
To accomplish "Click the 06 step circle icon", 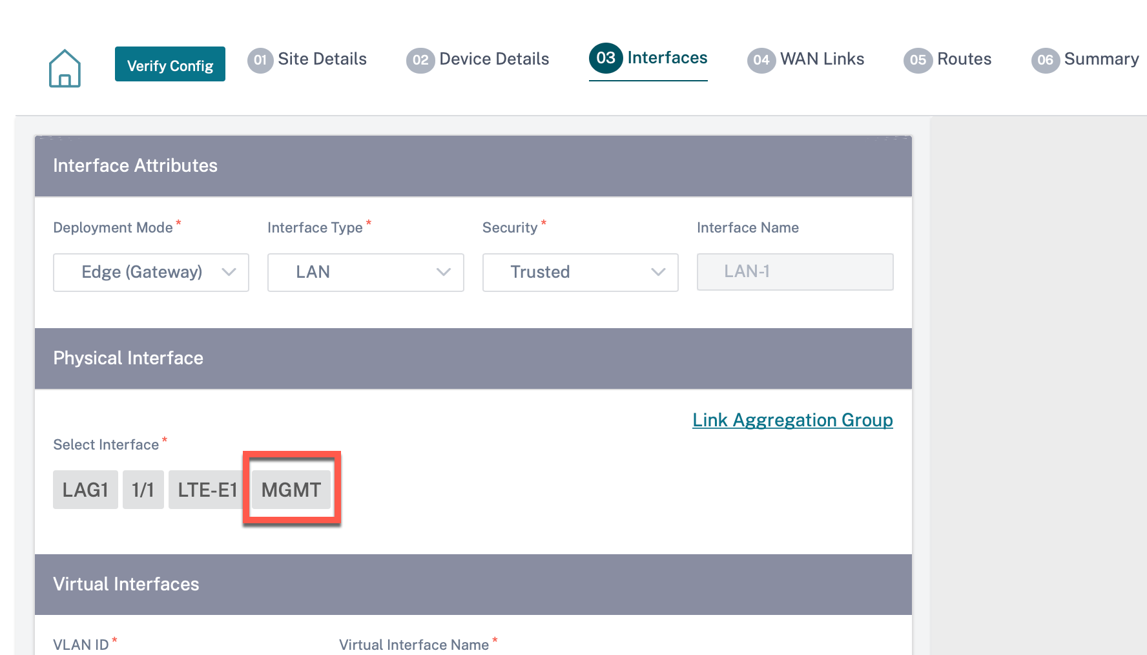I will click(x=1046, y=60).
